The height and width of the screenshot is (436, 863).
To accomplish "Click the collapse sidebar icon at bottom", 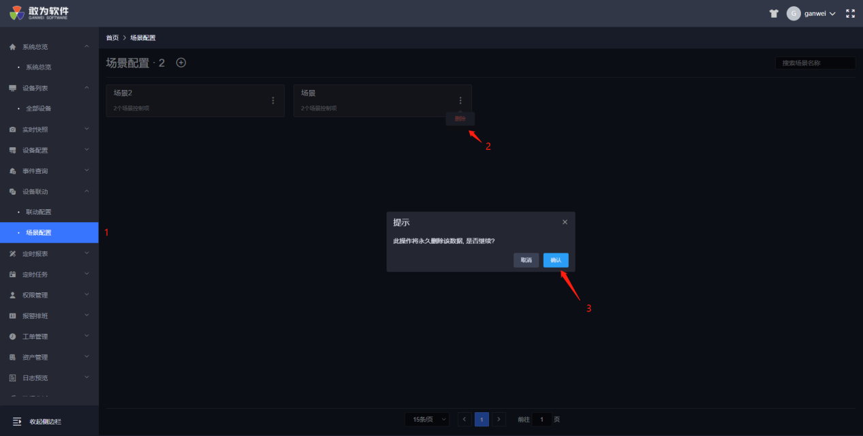I will 17,422.
